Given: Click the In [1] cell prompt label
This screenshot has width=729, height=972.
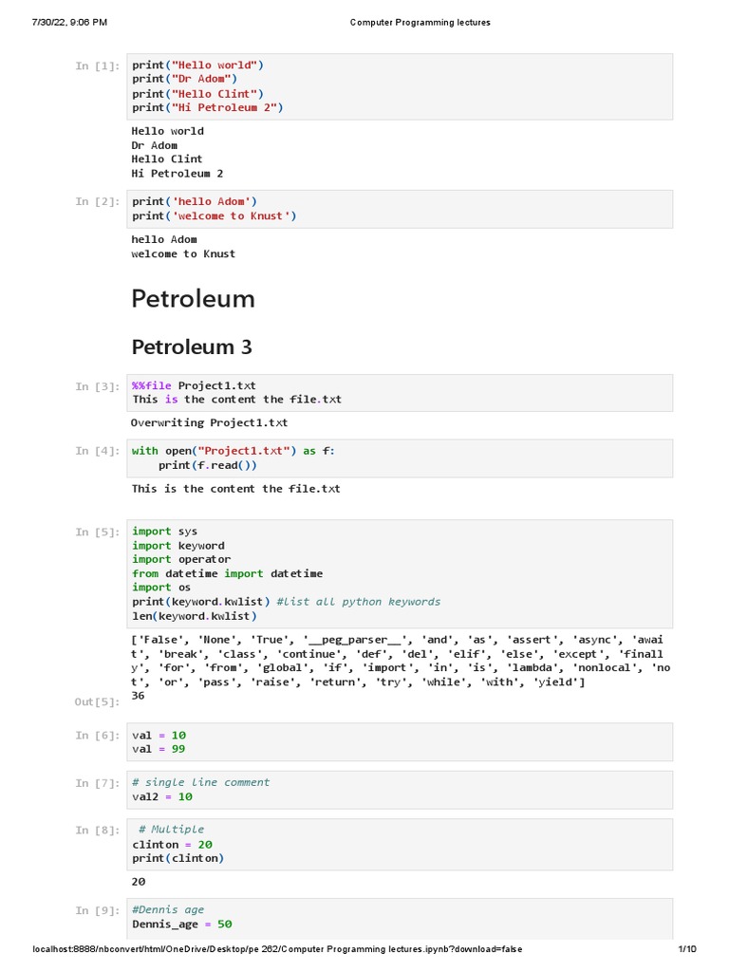Looking at the screenshot, I should tap(98, 65).
